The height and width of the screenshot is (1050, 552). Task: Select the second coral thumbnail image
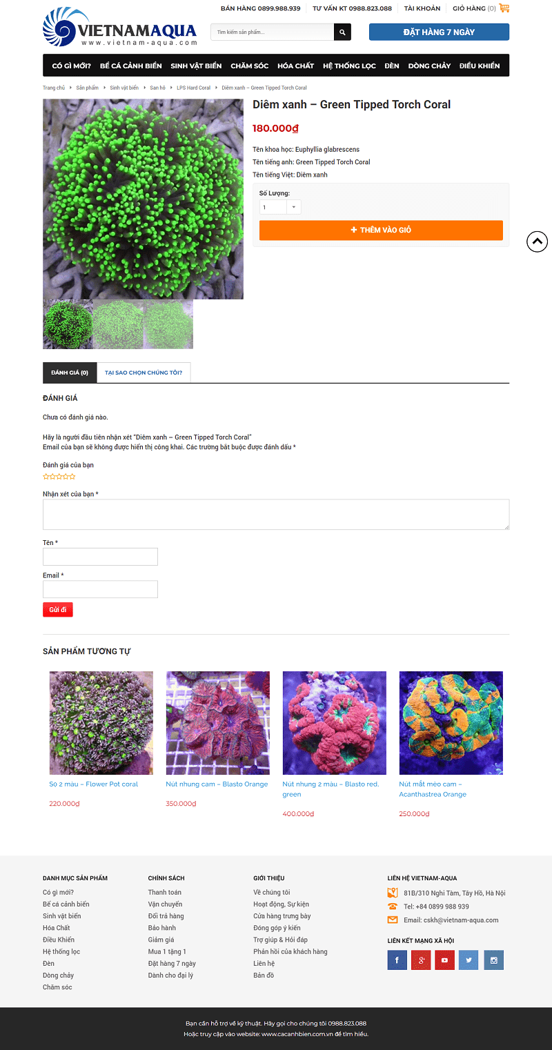click(118, 324)
